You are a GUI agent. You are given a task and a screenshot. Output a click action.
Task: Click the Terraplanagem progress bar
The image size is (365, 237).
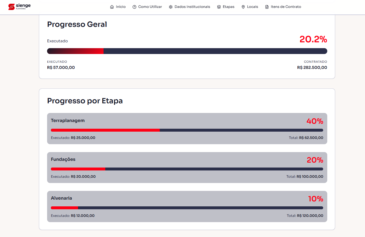pyautogui.click(x=187, y=130)
